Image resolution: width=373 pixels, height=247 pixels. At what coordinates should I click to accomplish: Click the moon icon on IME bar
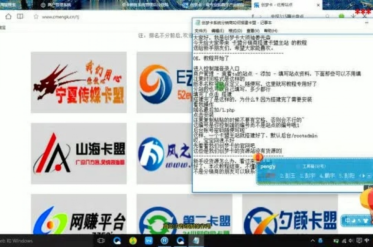(354, 221)
